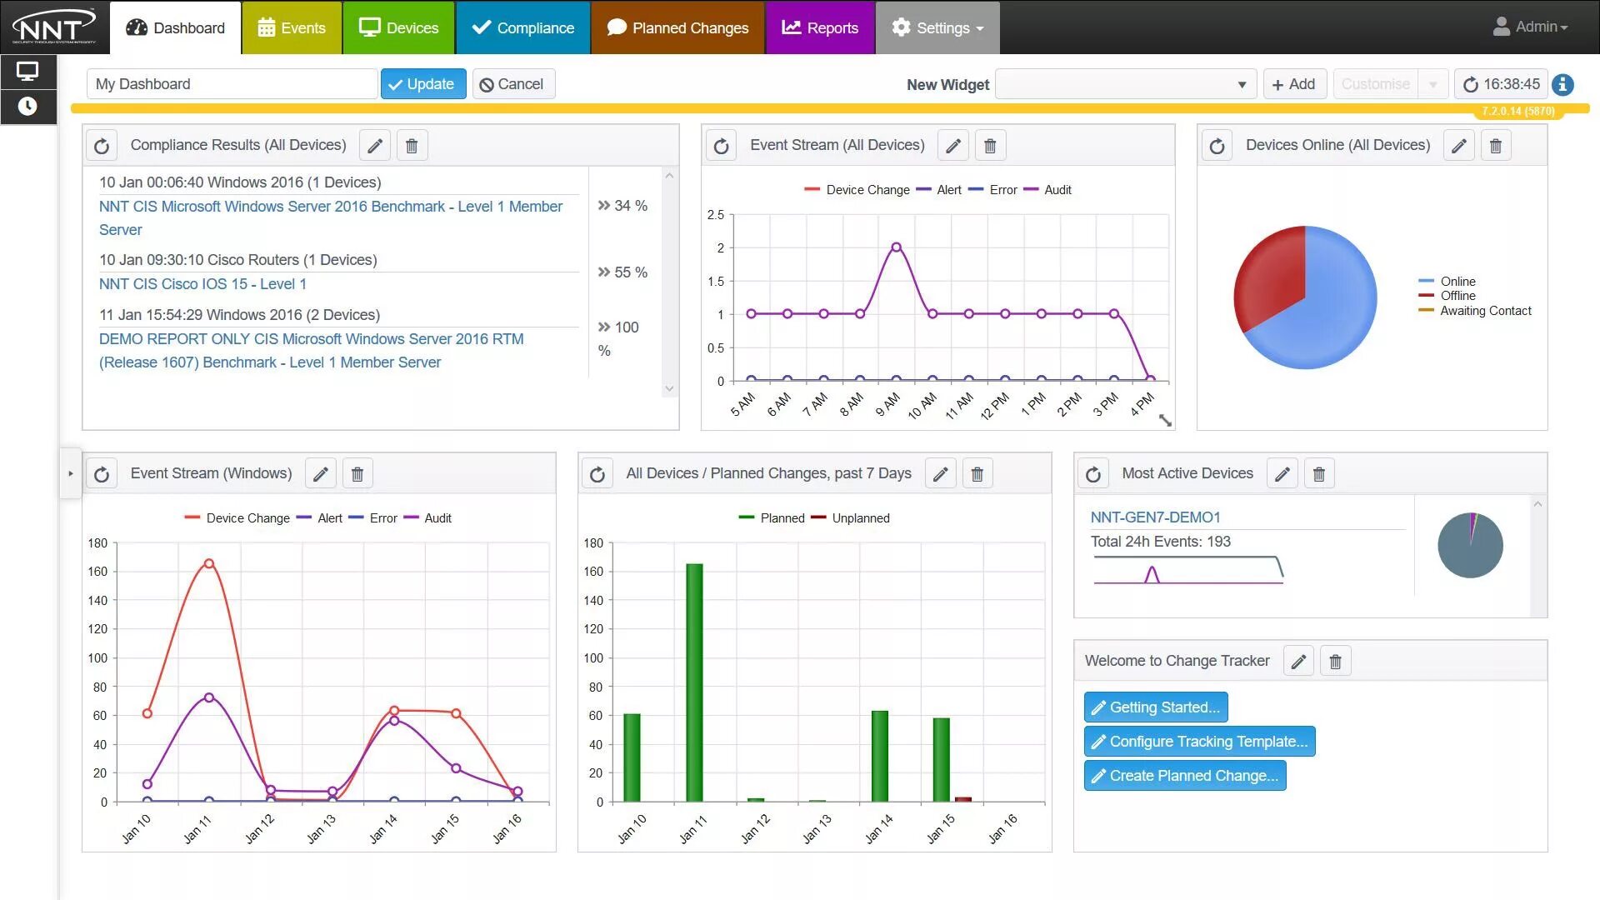The width and height of the screenshot is (1600, 900).
Task: Click the Update button
Action: coord(423,84)
